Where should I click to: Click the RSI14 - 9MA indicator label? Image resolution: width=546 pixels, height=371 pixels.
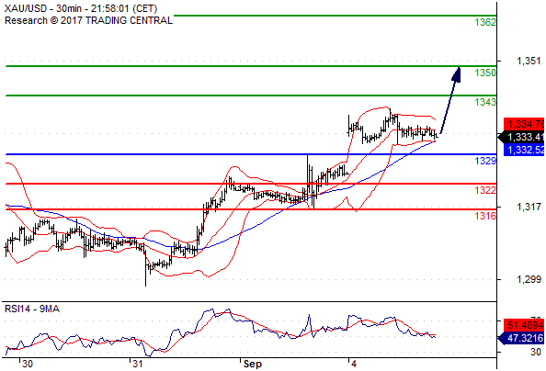31,309
